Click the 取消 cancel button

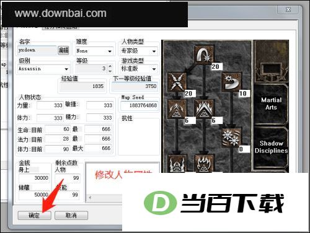(x=71, y=216)
